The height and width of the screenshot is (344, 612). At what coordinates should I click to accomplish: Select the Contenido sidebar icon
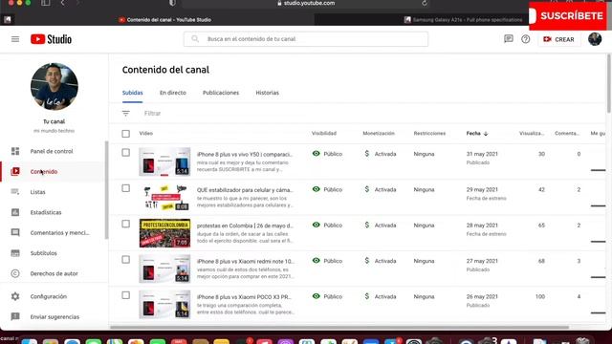pyautogui.click(x=15, y=172)
